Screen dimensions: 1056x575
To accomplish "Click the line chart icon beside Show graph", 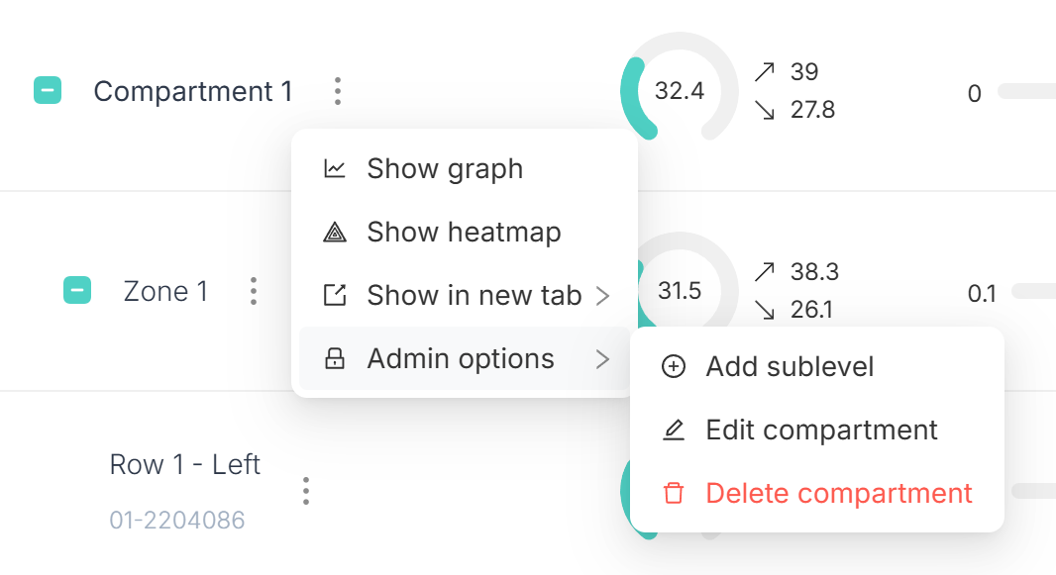I will click(335, 169).
